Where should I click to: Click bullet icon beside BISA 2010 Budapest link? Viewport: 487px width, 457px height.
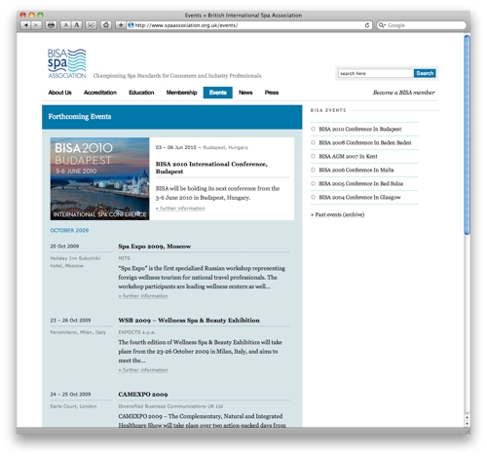[314, 129]
